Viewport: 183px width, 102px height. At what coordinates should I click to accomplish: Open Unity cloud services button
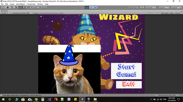(x=142, y=8)
